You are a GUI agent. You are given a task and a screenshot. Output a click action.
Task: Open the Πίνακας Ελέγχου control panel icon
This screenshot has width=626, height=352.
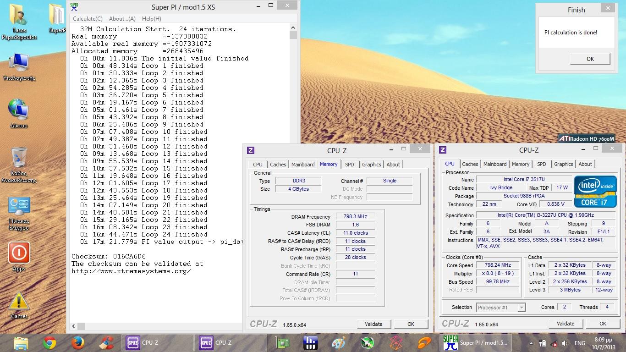point(19,213)
